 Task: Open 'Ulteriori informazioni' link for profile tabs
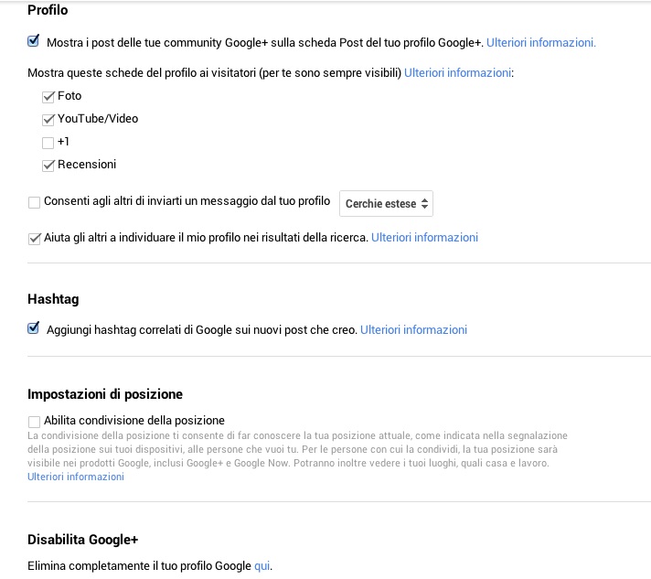tap(457, 72)
